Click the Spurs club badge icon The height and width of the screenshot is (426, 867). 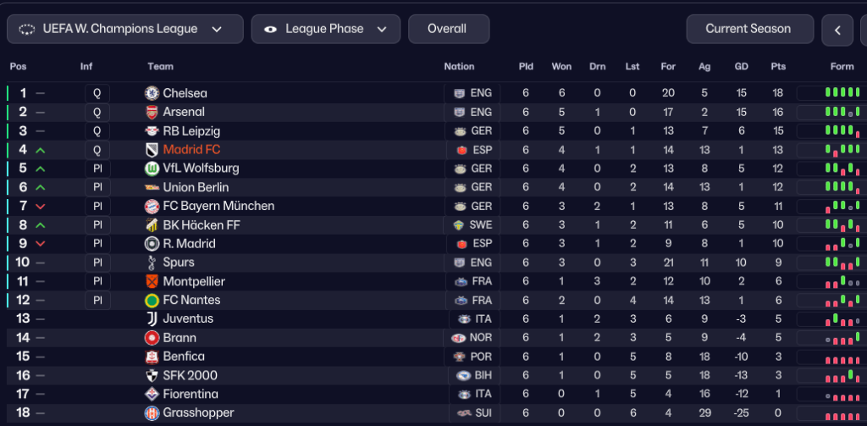click(x=152, y=263)
